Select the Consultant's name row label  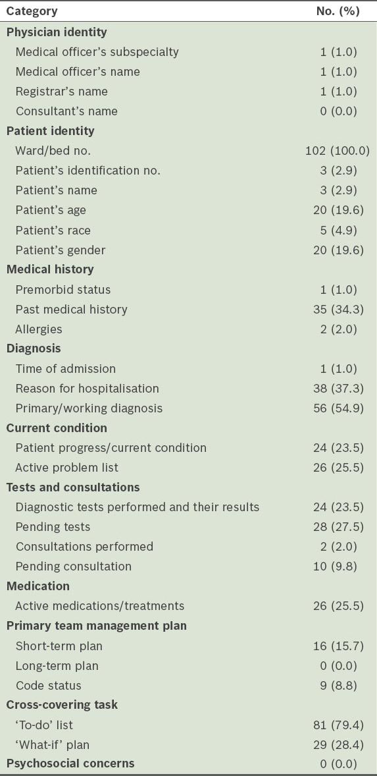click(x=66, y=111)
